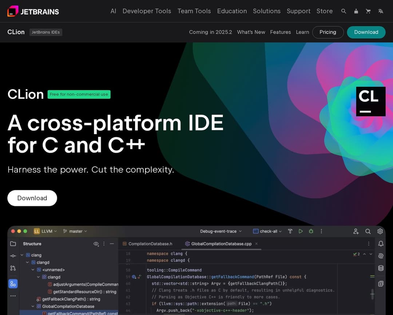
Task: Open the Developer Tools menu
Action: pos(147,11)
